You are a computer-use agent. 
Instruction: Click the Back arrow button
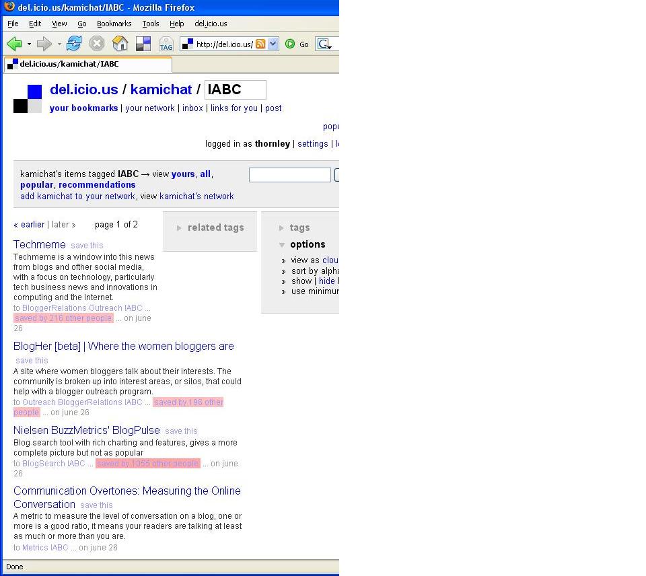(14, 44)
